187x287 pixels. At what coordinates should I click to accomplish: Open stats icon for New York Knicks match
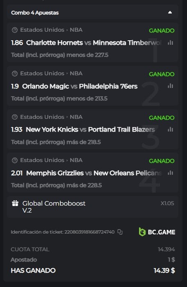(x=170, y=130)
